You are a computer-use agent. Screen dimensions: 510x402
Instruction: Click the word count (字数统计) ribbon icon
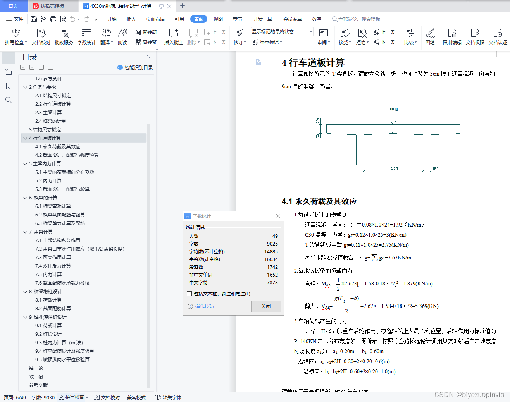(x=87, y=37)
